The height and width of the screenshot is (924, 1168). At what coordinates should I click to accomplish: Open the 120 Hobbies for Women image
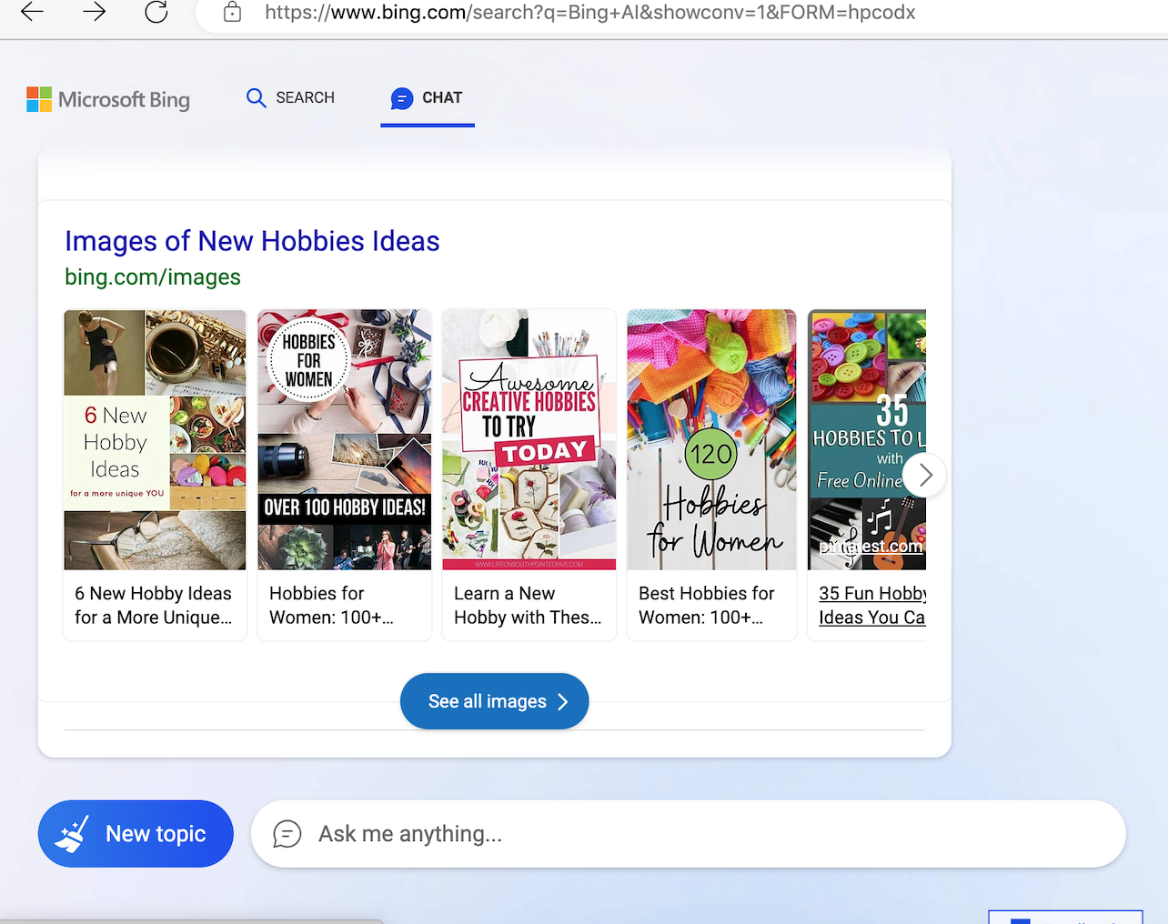coord(711,440)
